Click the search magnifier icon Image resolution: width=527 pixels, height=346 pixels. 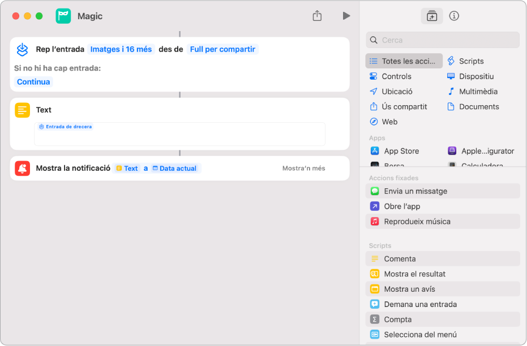374,40
